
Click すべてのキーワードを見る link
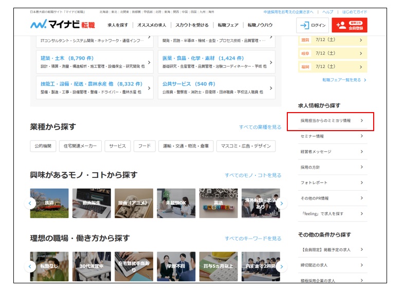[x=253, y=239]
